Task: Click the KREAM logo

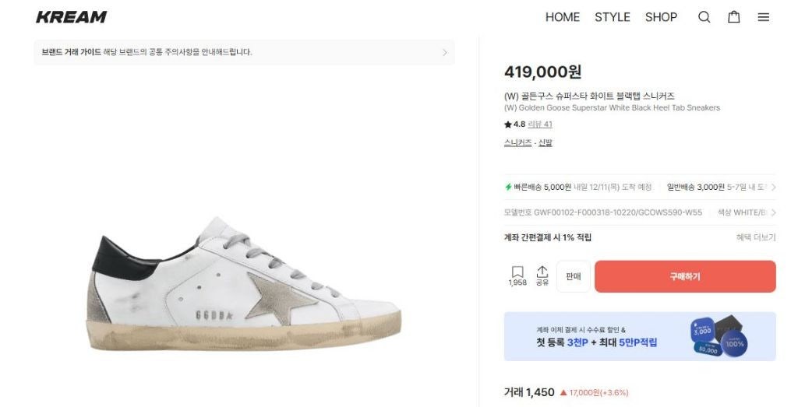Action: click(71, 17)
